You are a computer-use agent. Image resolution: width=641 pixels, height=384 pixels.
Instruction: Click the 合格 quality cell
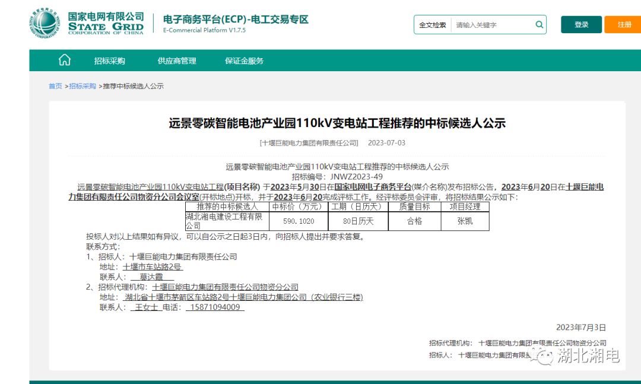coord(414,221)
